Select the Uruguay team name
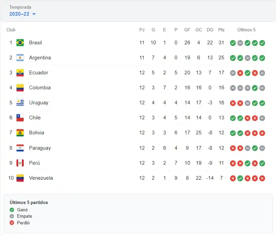 (x=39, y=103)
